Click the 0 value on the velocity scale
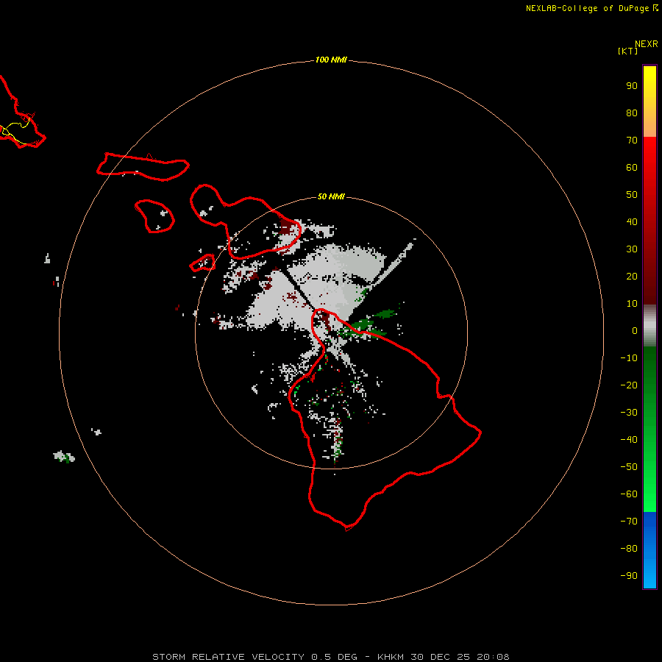This screenshot has height=662, width=662. (635, 330)
